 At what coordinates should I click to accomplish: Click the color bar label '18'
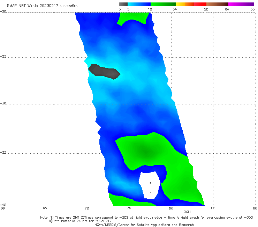pyautogui.click(x=150, y=9)
